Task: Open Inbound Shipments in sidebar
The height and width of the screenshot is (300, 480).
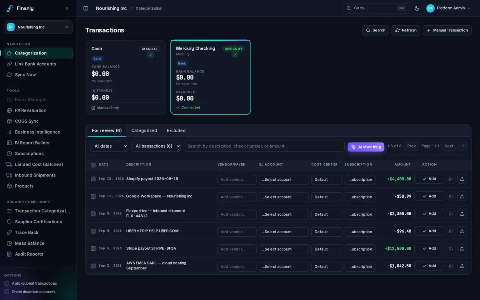Action: [x=38, y=175]
